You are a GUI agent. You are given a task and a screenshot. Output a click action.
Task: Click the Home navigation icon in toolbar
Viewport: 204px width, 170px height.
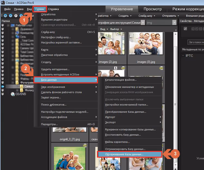click(x=5, y=16)
